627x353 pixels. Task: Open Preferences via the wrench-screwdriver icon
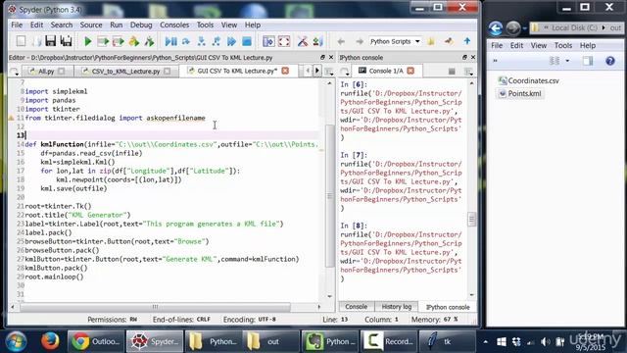[303, 41]
